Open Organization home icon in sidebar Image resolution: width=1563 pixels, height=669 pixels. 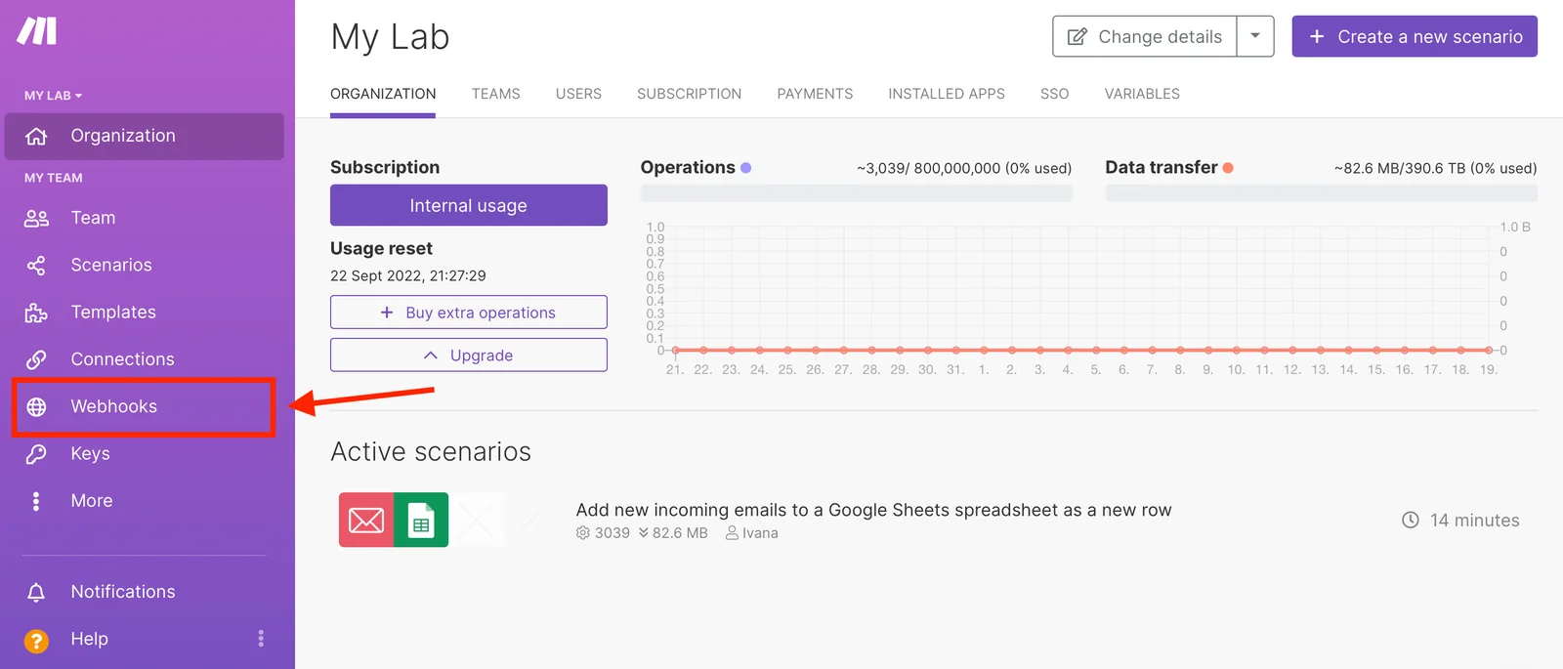[36, 137]
